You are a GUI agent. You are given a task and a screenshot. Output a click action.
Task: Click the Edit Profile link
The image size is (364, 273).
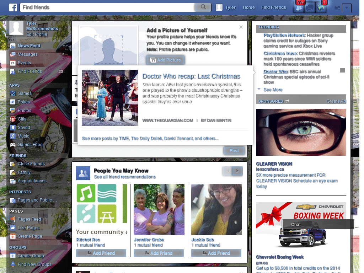(x=37, y=34)
